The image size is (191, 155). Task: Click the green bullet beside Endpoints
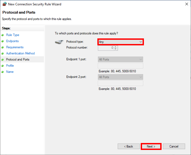tap(2, 41)
